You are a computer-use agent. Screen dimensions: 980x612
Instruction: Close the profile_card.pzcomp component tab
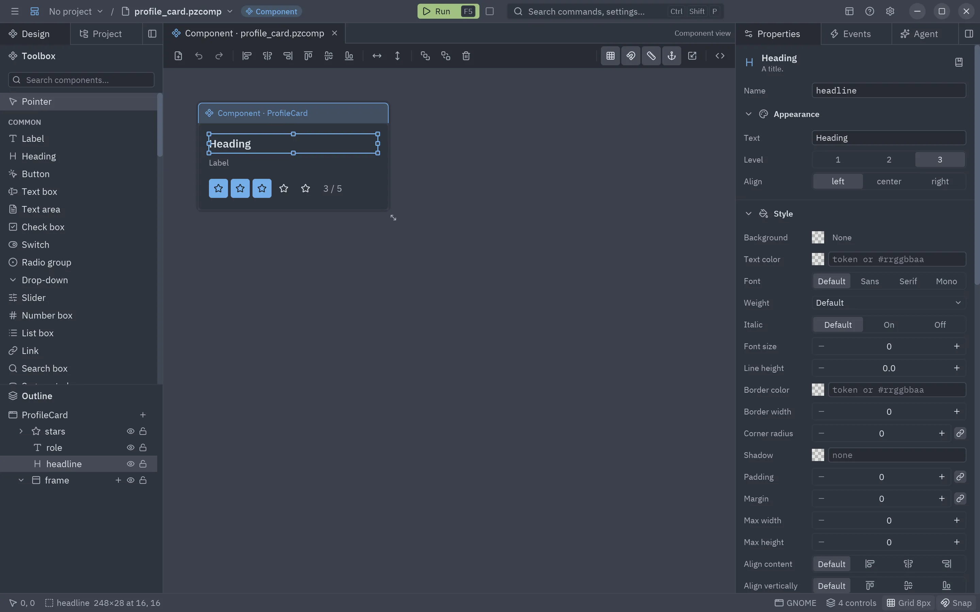[x=334, y=33]
